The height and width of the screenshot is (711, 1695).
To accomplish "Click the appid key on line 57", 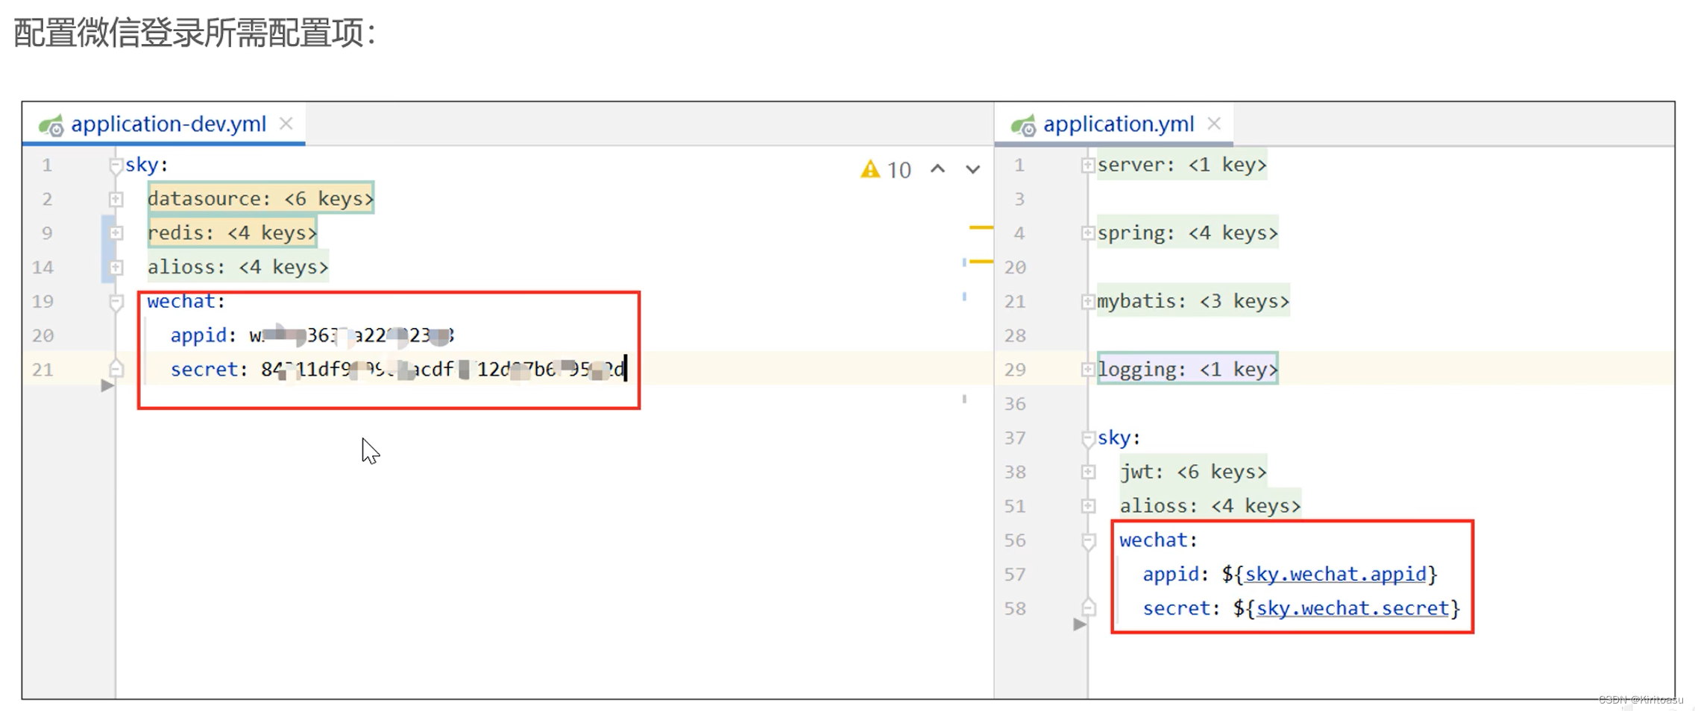I will 1171,574.
